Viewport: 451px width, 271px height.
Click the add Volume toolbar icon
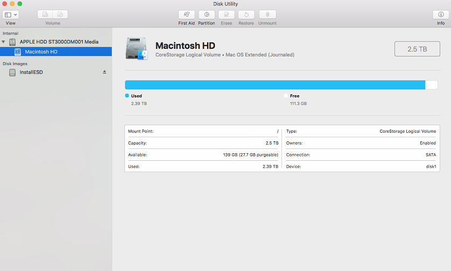pyautogui.click(x=45, y=15)
